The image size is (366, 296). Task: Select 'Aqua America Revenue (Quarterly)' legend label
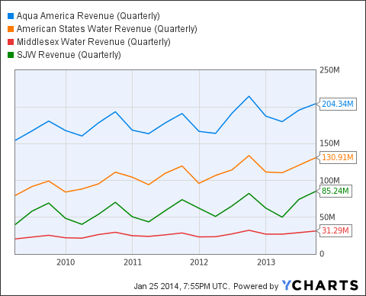click(88, 16)
